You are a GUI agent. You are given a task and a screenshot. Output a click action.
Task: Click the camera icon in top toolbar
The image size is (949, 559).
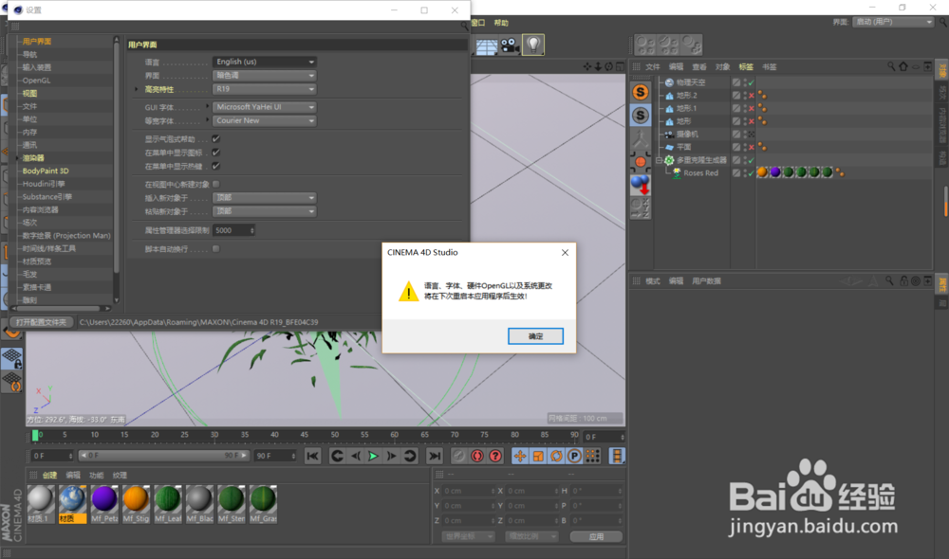510,45
